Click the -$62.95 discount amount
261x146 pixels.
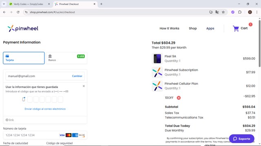pyautogui.click(x=249, y=96)
